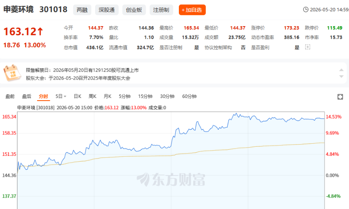Switch to 盘后 tab
The width and height of the screenshot is (349, 209).
[x=27, y=96]
